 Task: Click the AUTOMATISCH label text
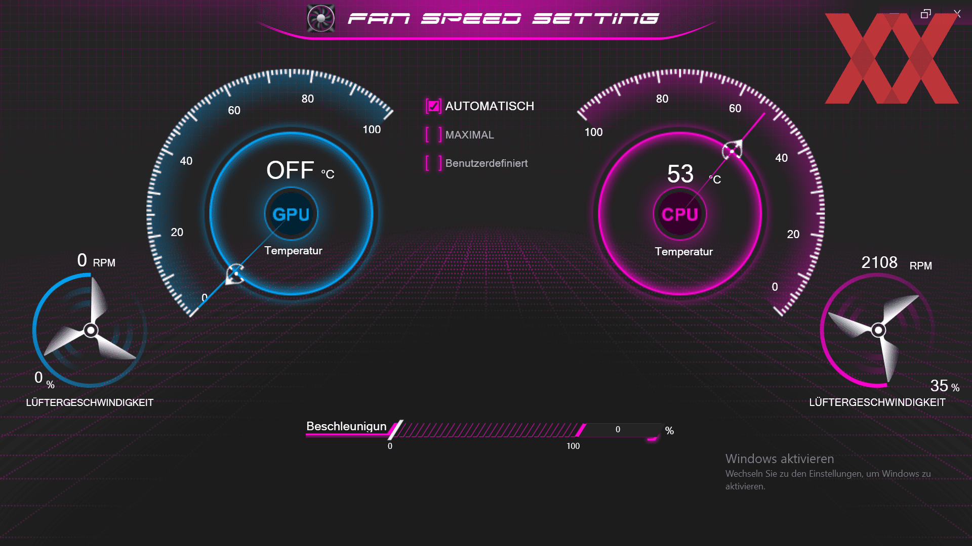tap(490, 106)
